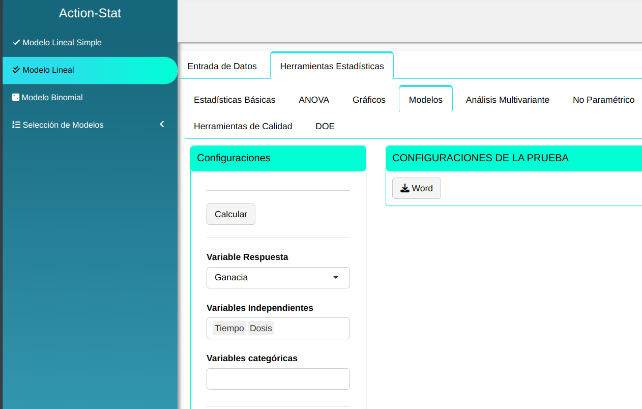
Task: Go to the ANOVA tab
Action: 314,100
